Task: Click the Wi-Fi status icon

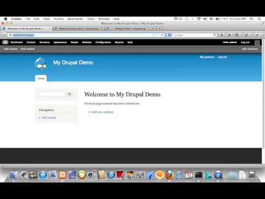Action: click(199, 19)
